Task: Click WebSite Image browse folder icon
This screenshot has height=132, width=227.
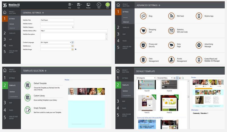Action: (x=73, y=49)
